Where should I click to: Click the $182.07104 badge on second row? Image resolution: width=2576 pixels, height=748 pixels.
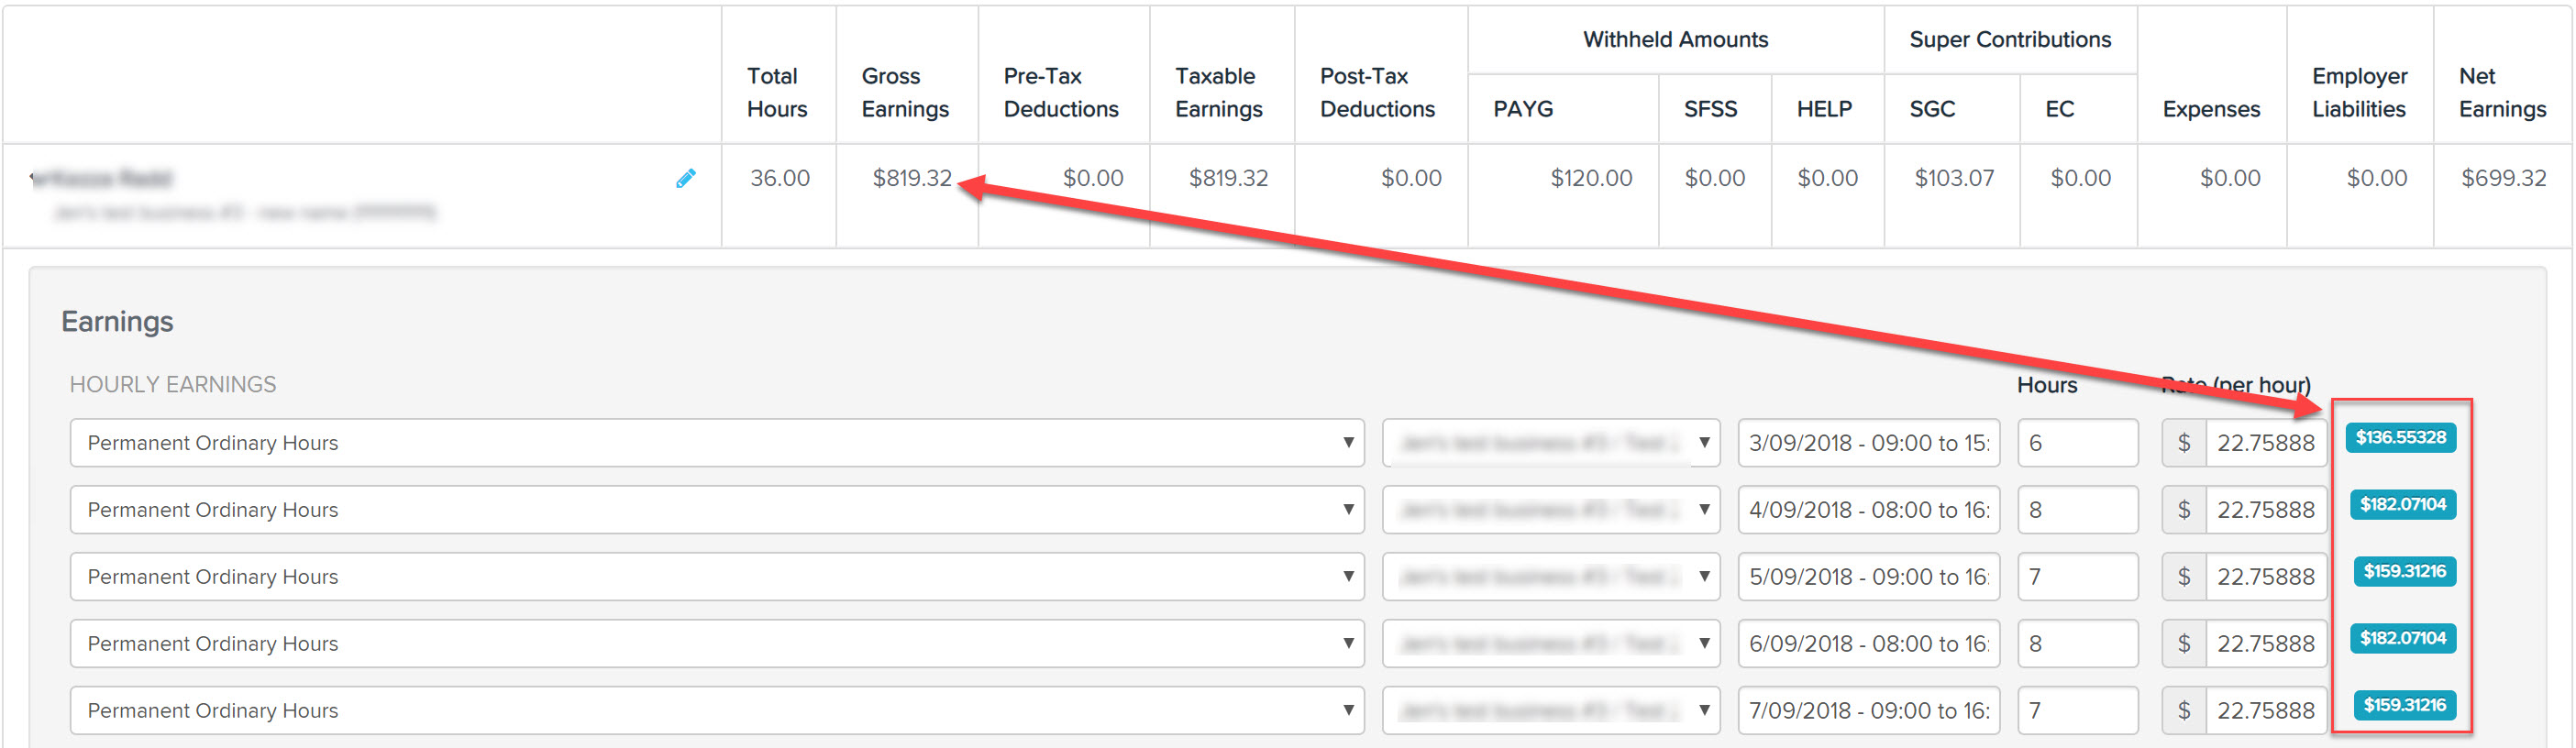point(2403,505)
